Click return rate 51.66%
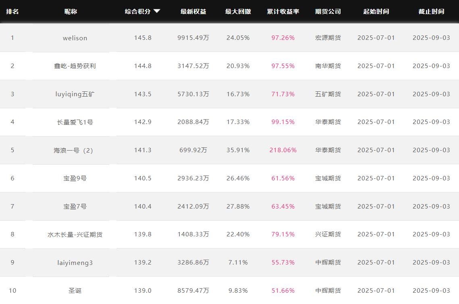459x304 pixels. [283, 291]
